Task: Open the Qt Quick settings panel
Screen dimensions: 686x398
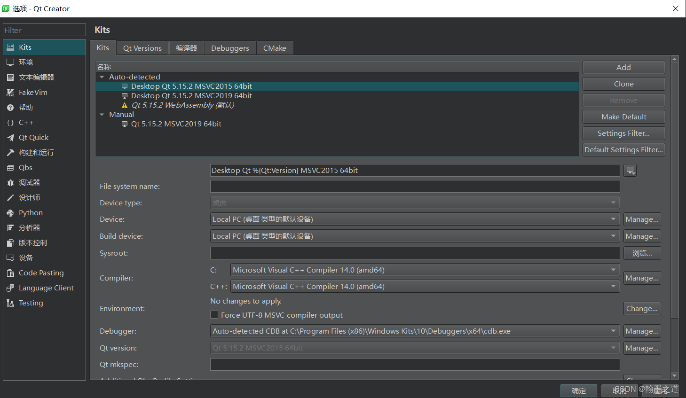Action: pyautogui.click(x=33, y=137)
